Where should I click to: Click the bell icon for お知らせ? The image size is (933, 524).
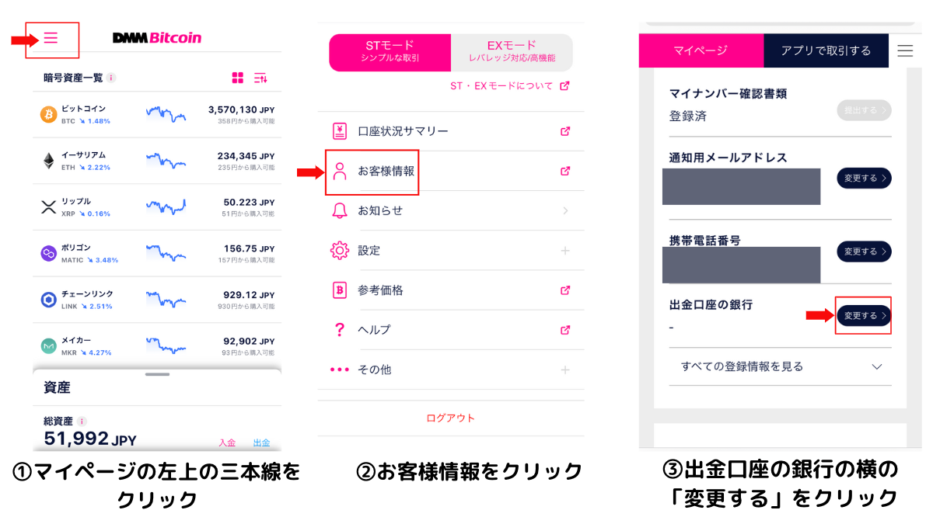coord(340,210)
